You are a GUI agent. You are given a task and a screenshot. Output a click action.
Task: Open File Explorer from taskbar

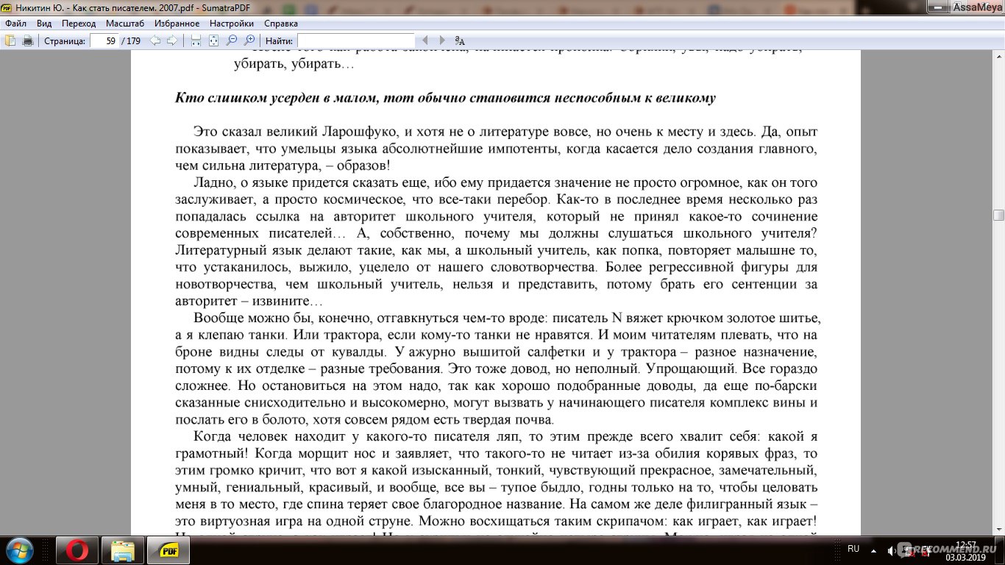(x=122, y=550)
